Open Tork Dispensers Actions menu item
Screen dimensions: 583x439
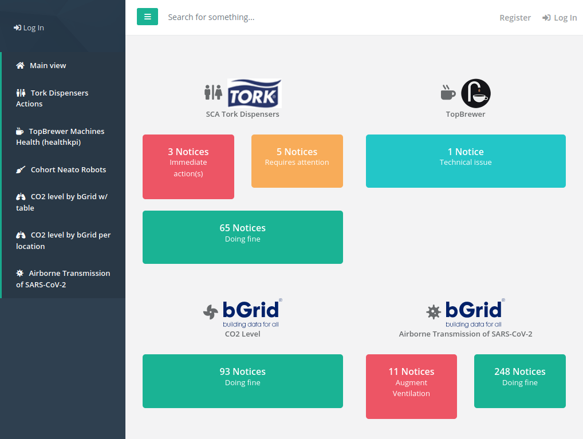click(64, 98)
